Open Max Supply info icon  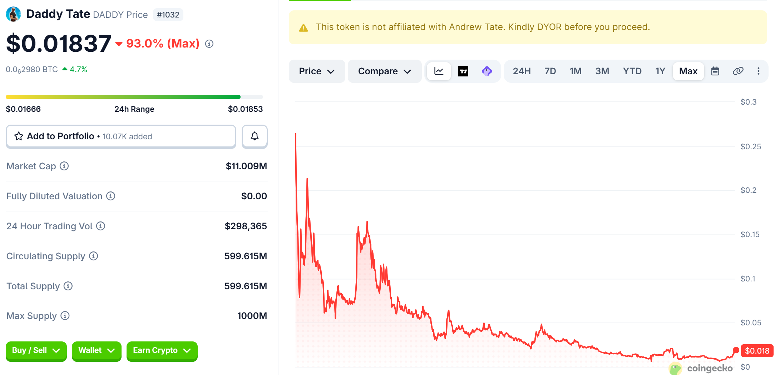pyautogui.click(x=65, y=316)
